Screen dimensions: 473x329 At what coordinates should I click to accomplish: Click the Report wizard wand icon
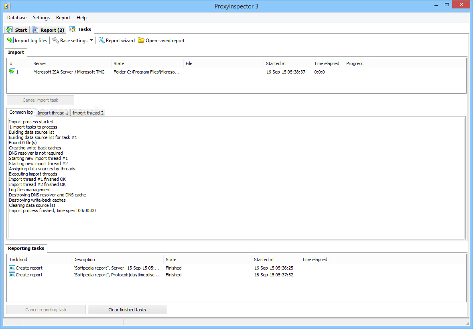[x=102, y=40]
